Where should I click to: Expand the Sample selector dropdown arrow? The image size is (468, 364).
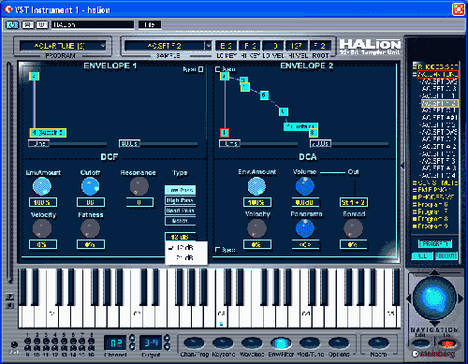208,46
